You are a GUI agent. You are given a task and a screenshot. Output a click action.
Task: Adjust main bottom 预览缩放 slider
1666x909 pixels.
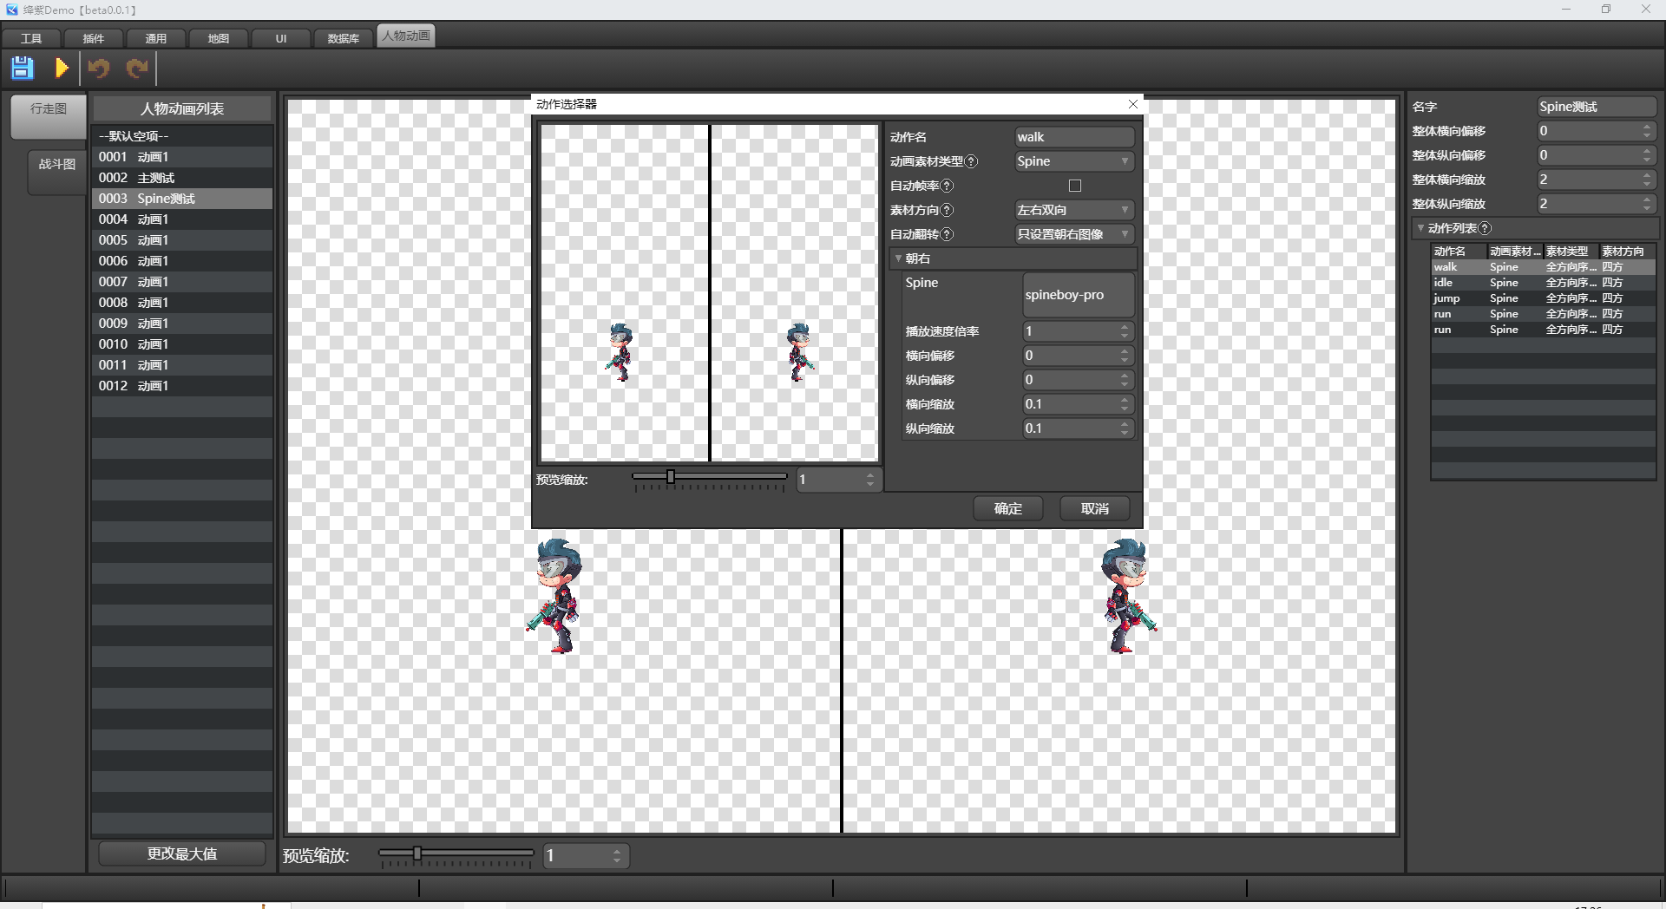(x=417, y=853)
